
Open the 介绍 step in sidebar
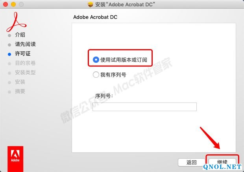pyautogui.click(x=20, y=35)
